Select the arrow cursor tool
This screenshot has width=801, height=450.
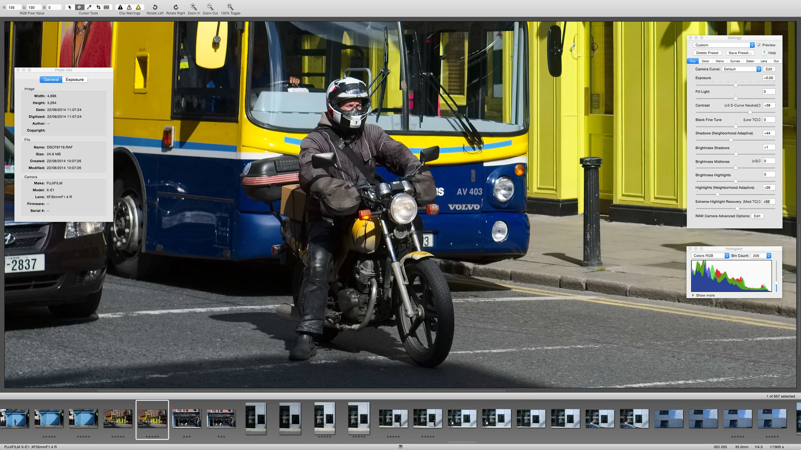pos(70,7)
